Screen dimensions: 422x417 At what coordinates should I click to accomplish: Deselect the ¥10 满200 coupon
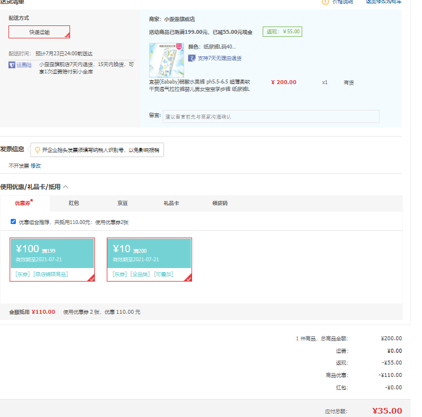click(x=149, y=259)
